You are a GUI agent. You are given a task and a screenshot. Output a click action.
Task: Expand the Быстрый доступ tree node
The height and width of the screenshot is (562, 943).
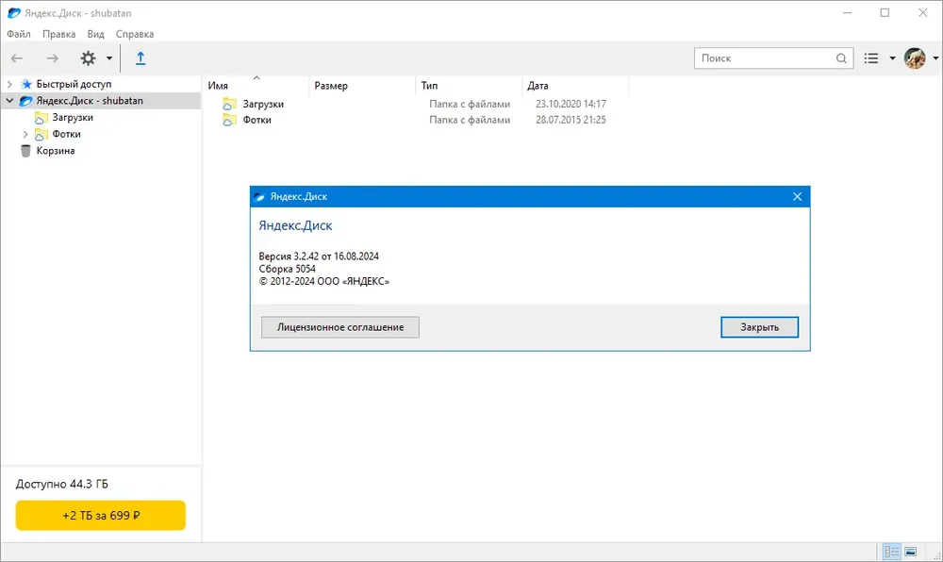point(9,84)
